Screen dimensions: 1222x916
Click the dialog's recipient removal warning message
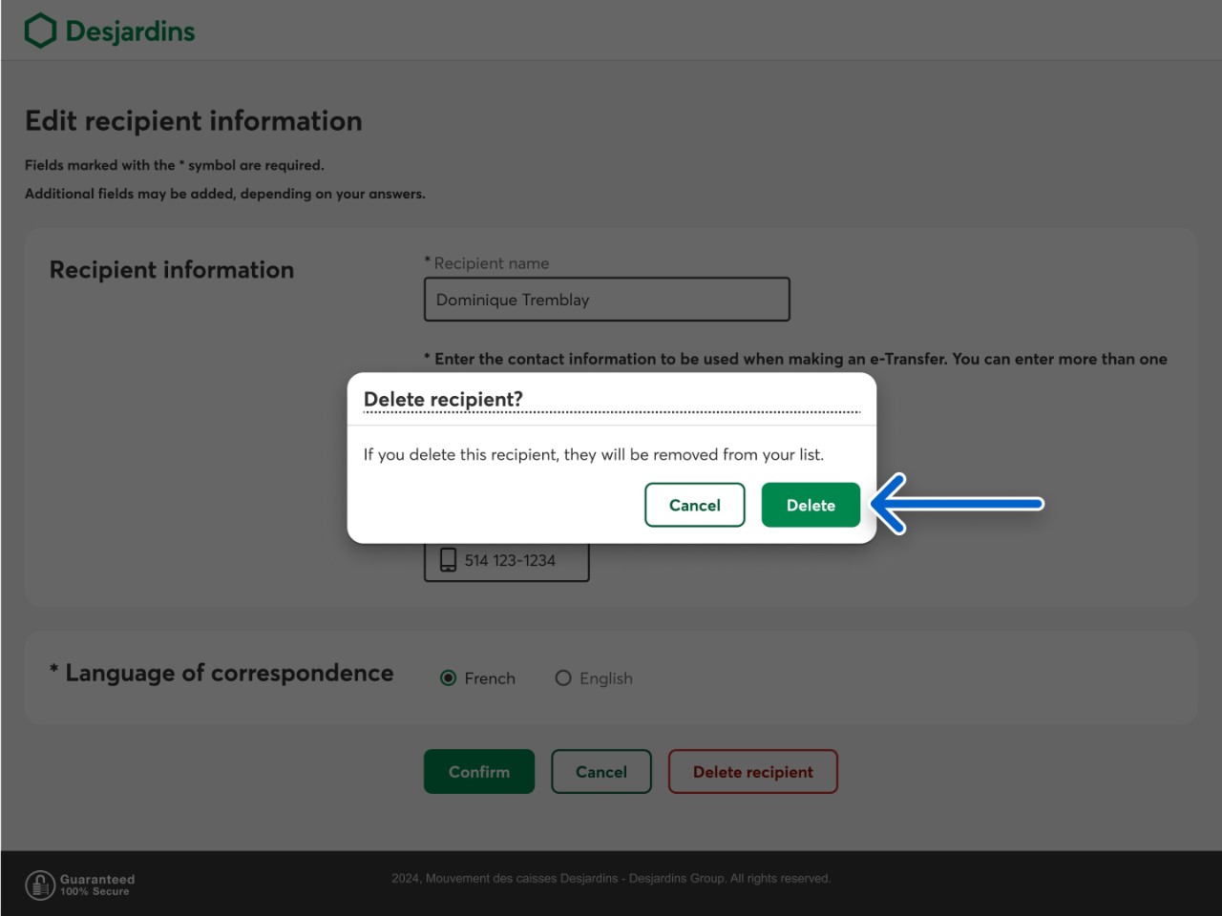pos(593,454)
